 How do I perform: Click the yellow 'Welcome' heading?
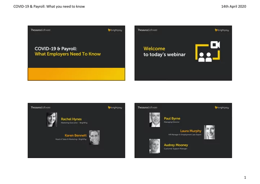coord(154,49)
